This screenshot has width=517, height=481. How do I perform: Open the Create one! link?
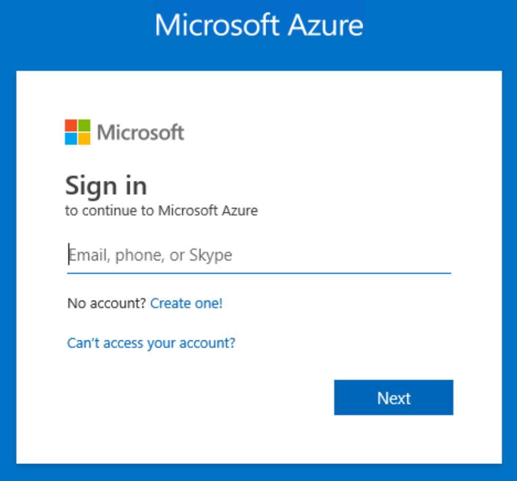click(186, 303)
